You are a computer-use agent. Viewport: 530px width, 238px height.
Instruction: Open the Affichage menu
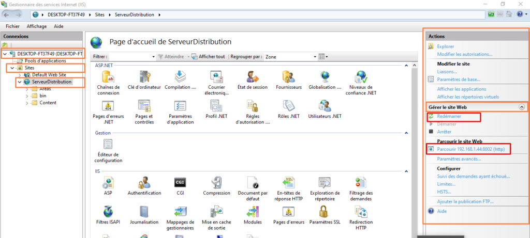coord(36,26)
